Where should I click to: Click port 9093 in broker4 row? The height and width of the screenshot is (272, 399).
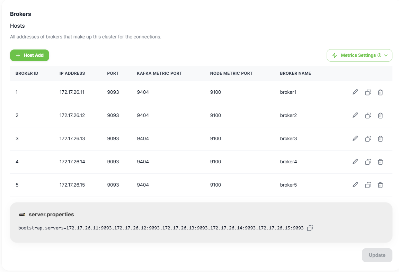point(113,161)
